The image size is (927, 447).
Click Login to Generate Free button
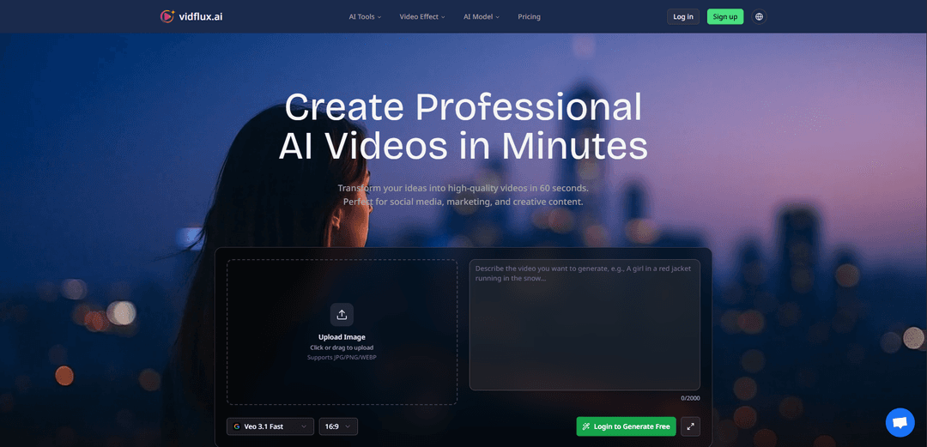626,426
